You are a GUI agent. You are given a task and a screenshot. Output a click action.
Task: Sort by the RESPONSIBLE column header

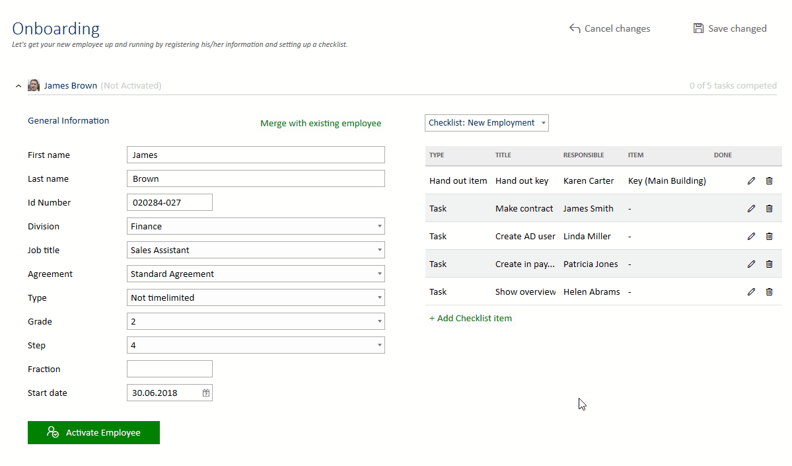point(583,155)
